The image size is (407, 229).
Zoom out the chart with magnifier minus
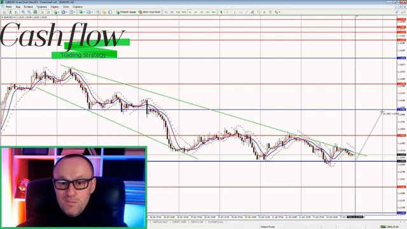29,12
